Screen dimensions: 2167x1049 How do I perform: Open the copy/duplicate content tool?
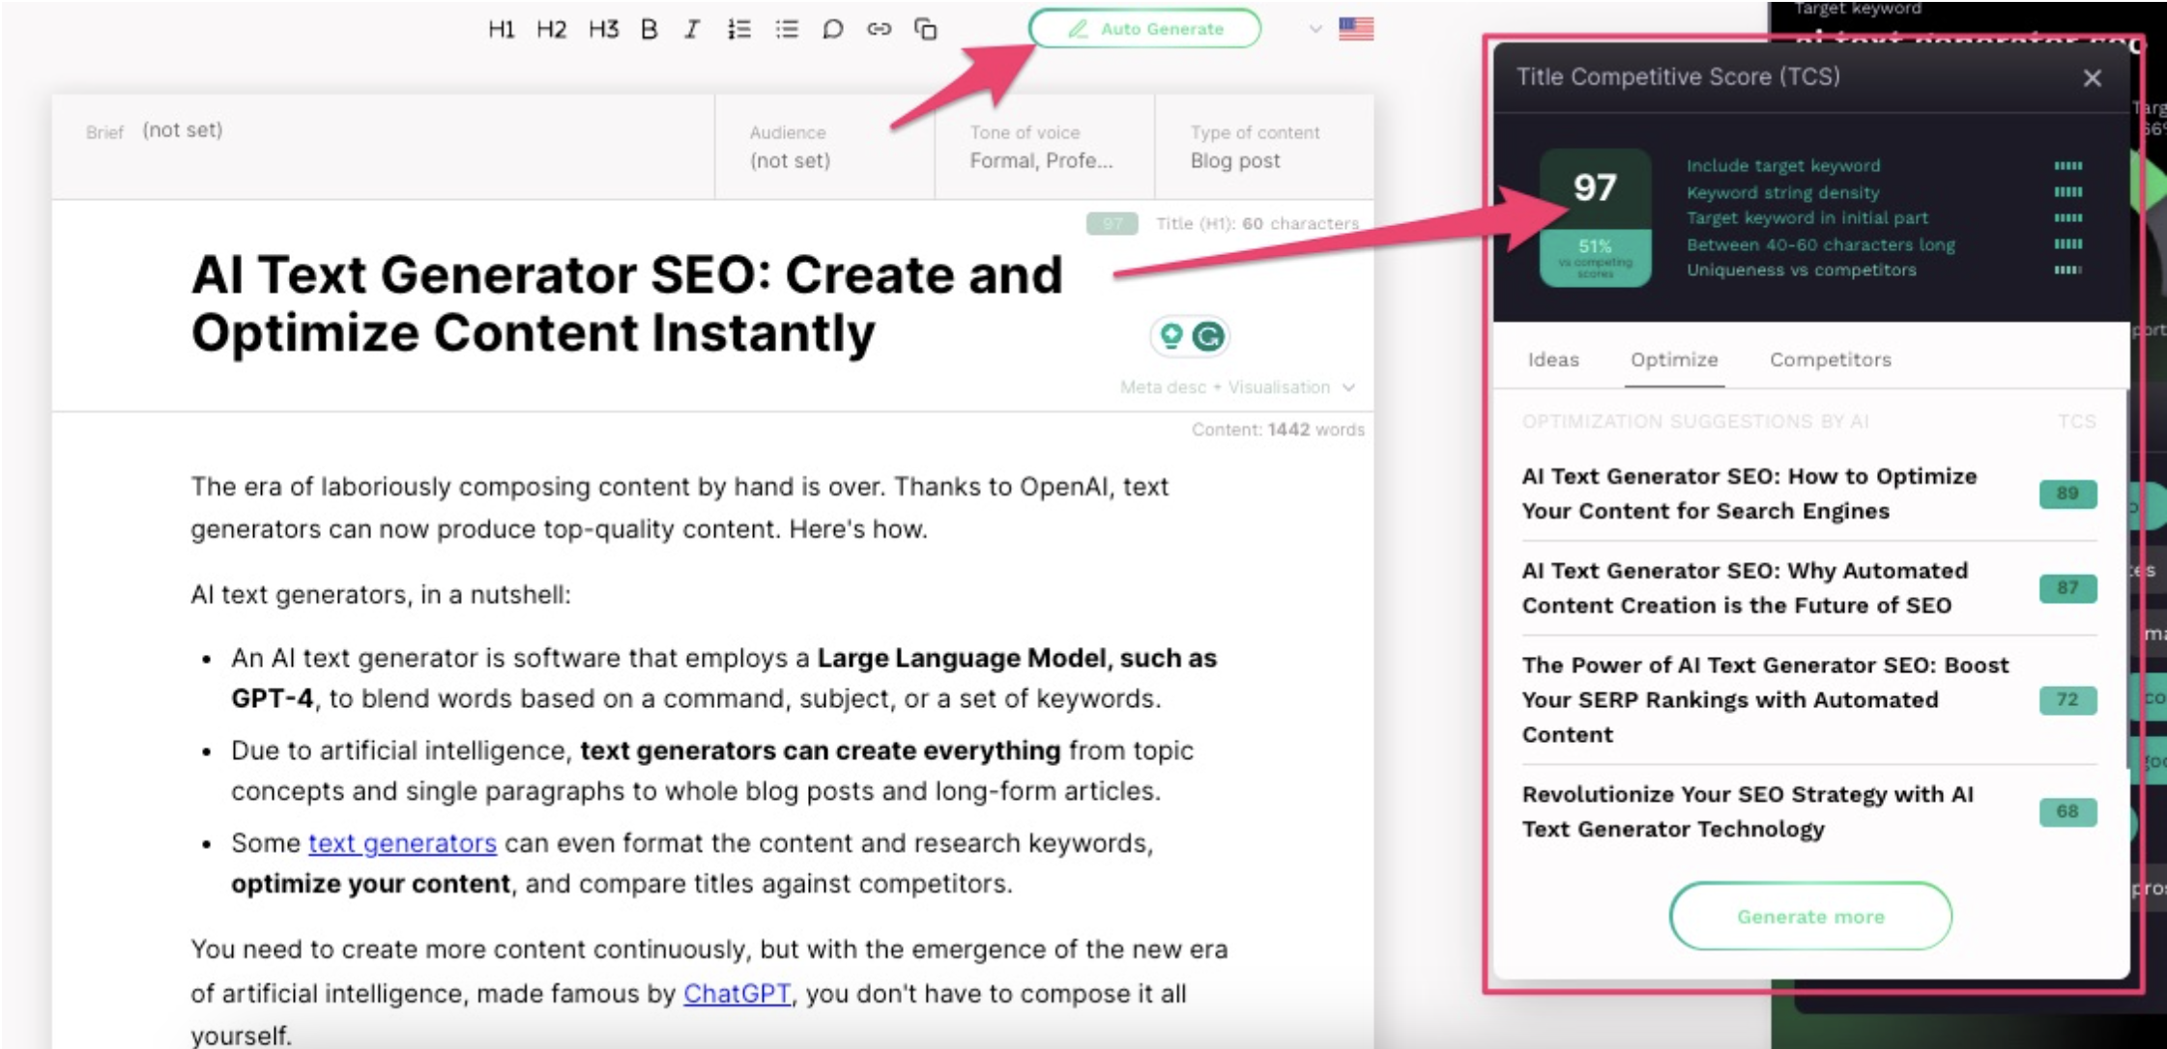[925, 29]
